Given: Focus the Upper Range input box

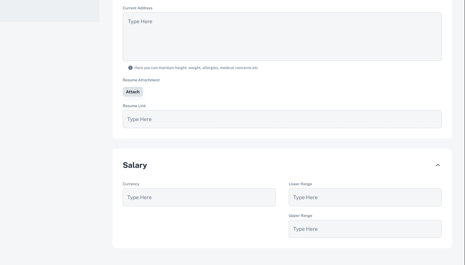Looking at the screenshot, I should pos(365,229).
